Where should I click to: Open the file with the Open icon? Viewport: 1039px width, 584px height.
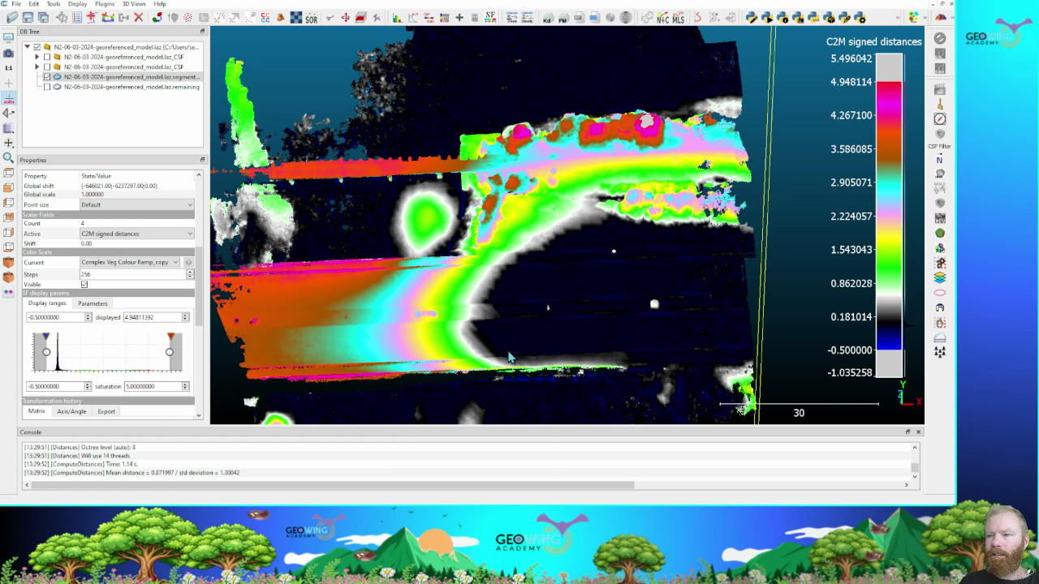click(12, 18)
